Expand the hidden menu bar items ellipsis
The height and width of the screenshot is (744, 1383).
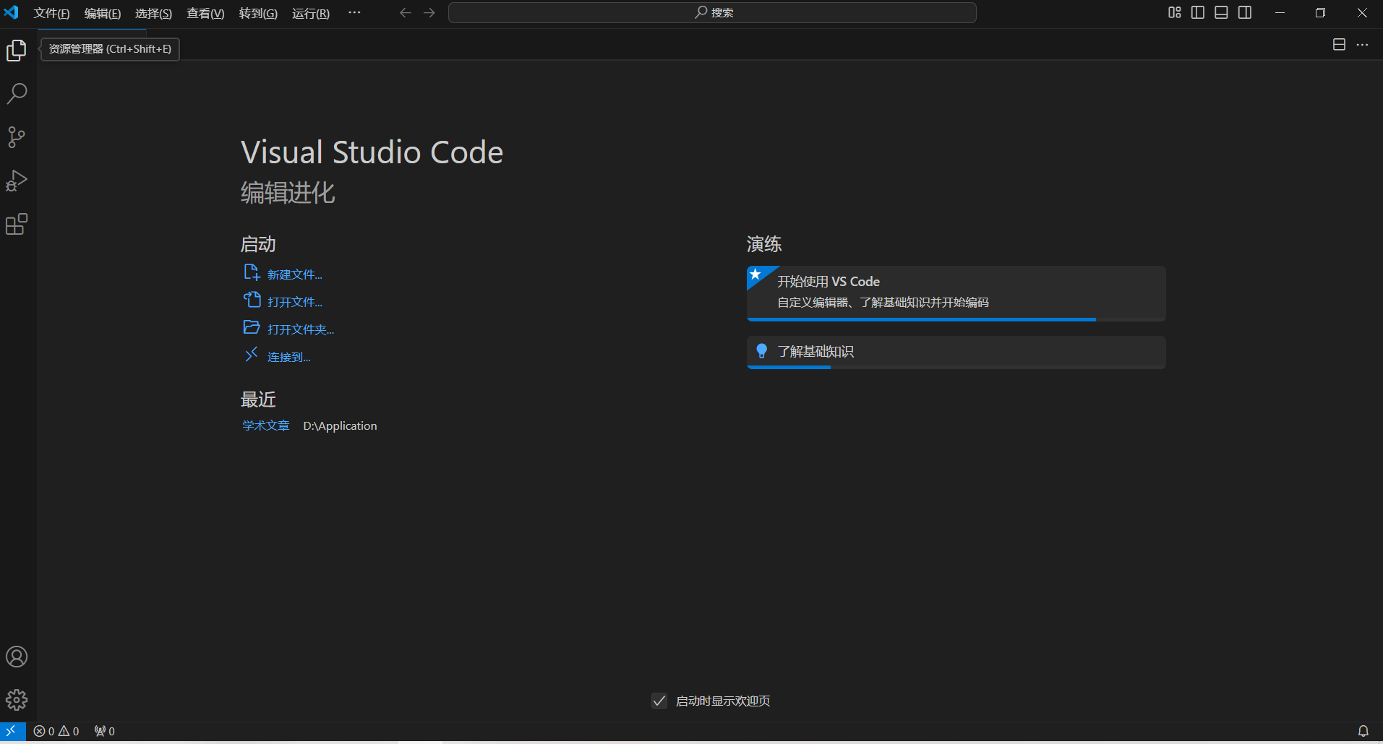coord(354,13)
